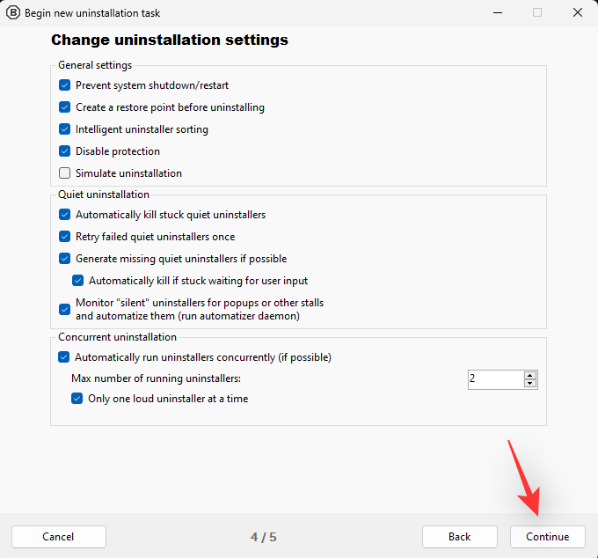Toggle Intelligent uninstaller sorting option
The image size is (598, 558).
[x=64, y=129]
